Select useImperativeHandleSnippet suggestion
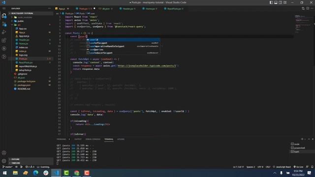This screenshot has height=177, width=315. 123,46
